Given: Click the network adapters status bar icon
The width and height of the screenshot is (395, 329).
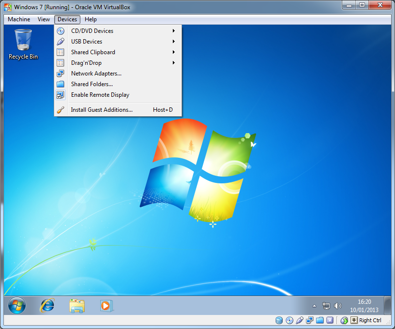Looking at the screenshot, I should coord(310,320).
